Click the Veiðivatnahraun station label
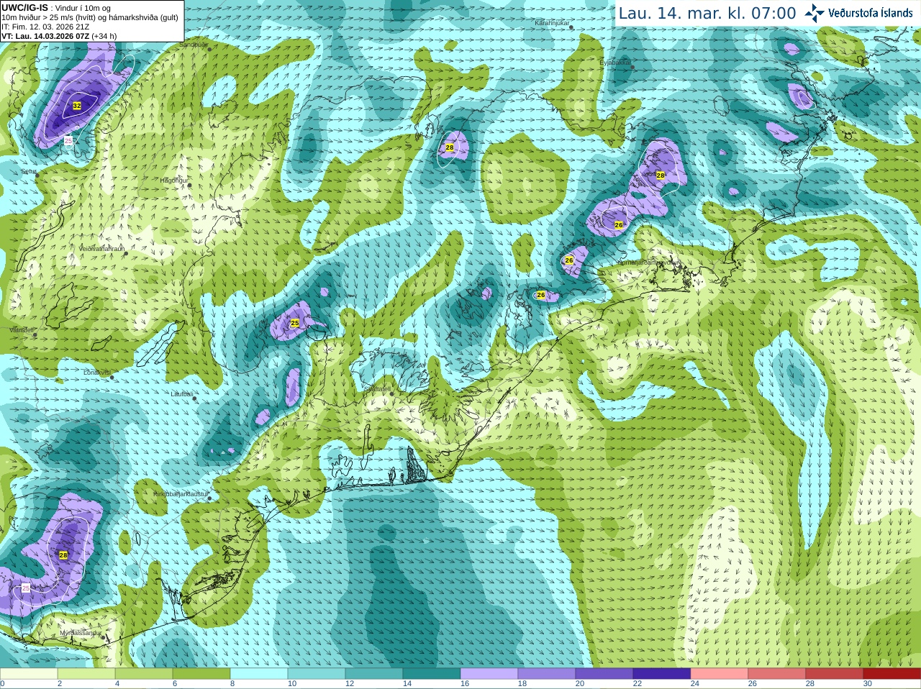The height and width of the screenshot is (689, 921). (101, 249)
